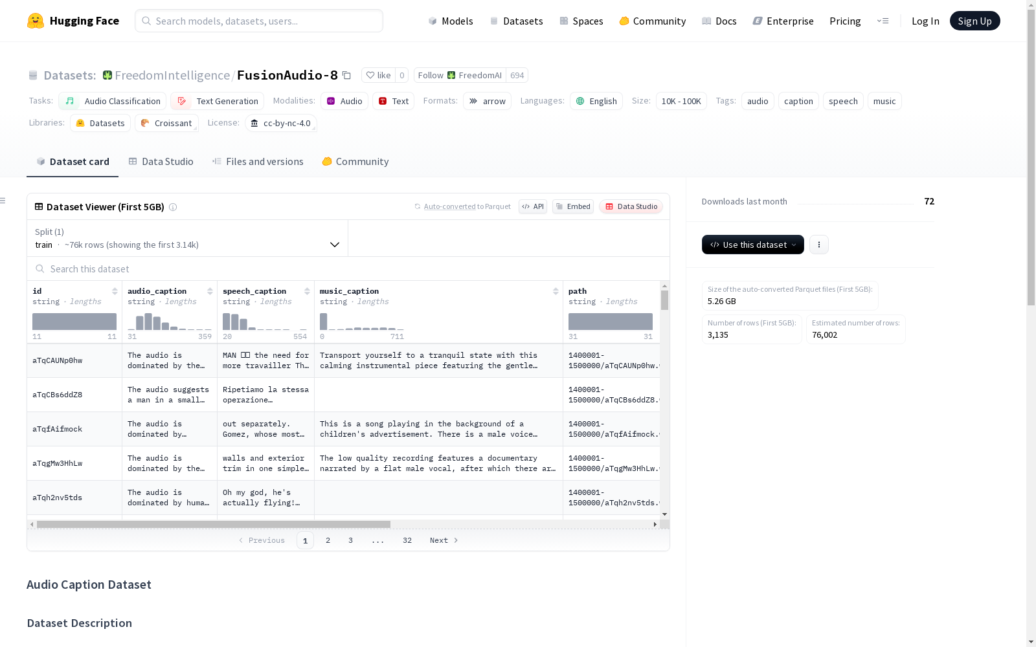Select the Text modality tag

click(394, 101)
